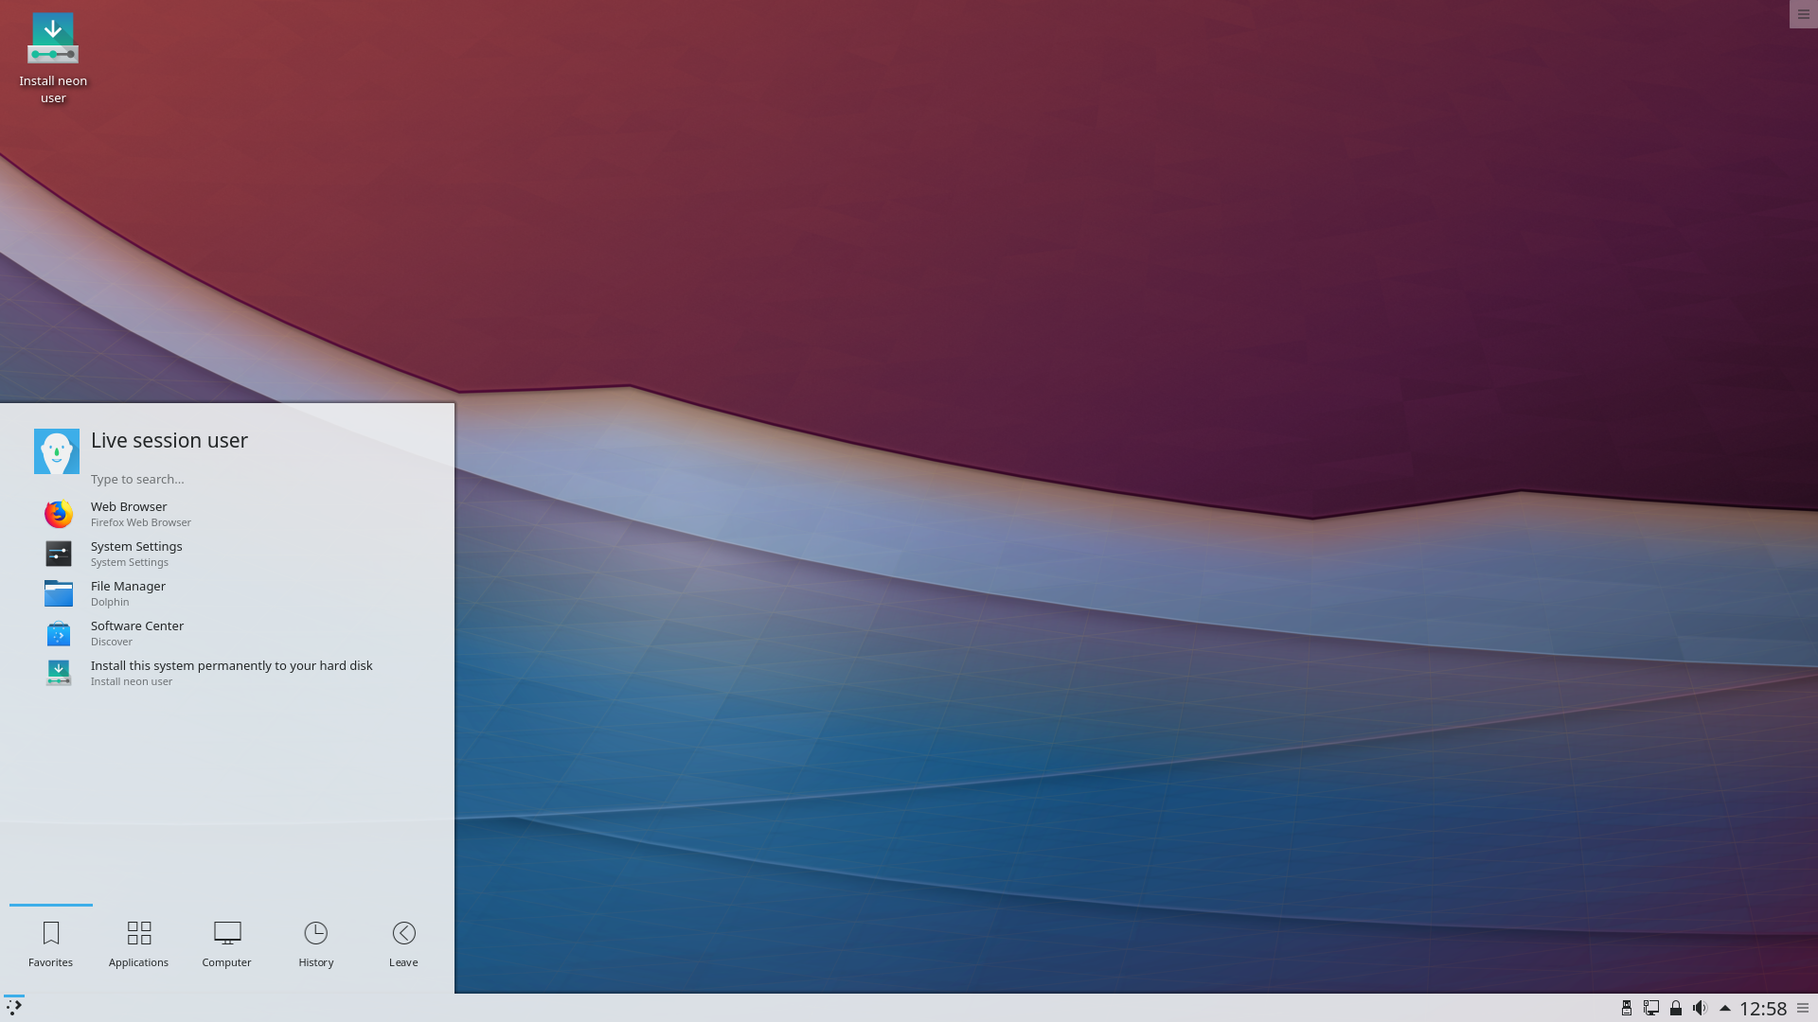Toggle the screen lock icon
The width and height of the screenshot is (1818, 1022).
point(1673,1007)
